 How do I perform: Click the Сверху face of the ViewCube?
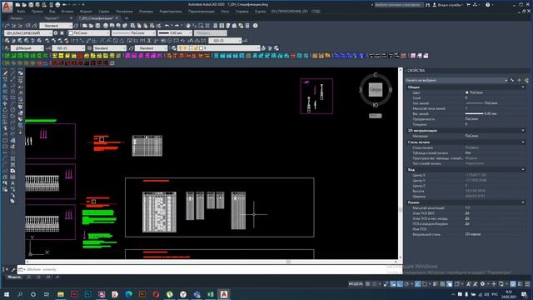(376, 89)
